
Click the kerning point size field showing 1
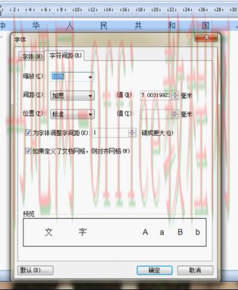pyautogui.click(x=111, y=133)
